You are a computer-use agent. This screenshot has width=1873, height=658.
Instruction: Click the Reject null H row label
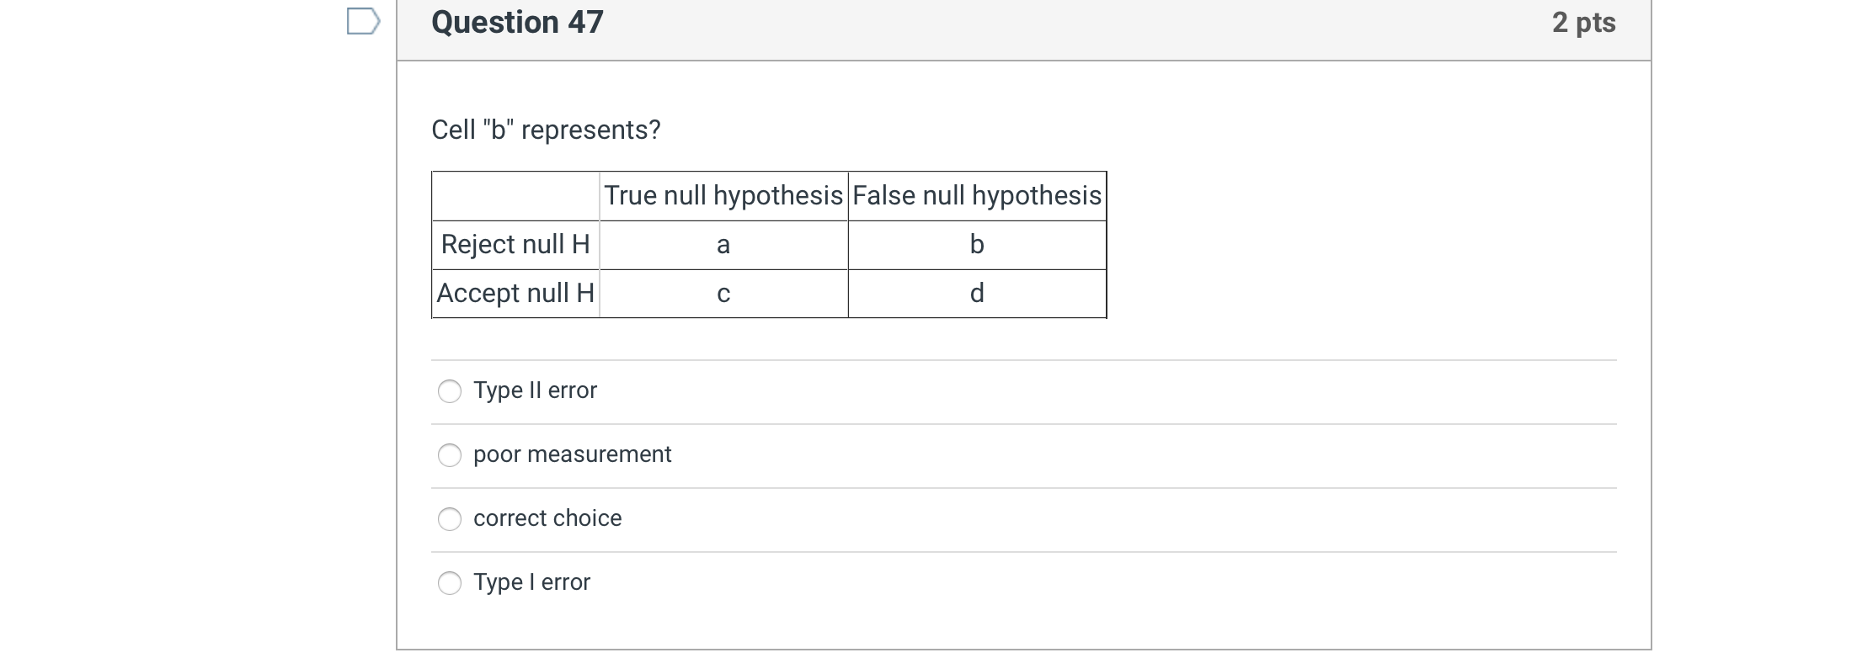point(514,245)
